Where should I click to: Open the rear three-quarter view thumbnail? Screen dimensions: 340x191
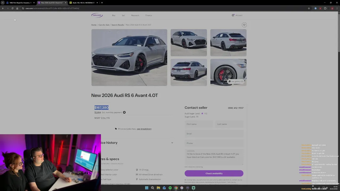tap(189, 72)
